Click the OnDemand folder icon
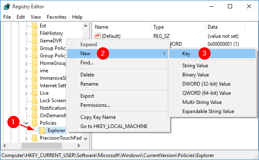 (34, 116)
